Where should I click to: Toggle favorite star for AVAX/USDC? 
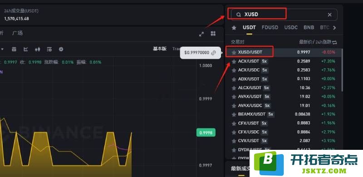pos(234,106)
